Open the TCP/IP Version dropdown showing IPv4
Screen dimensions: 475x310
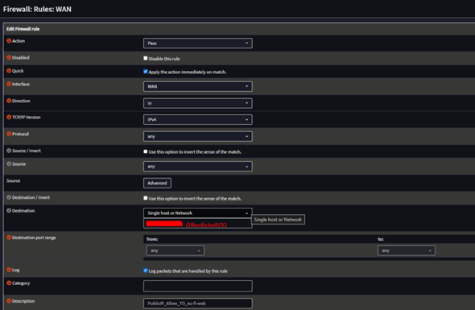[198, 120]
